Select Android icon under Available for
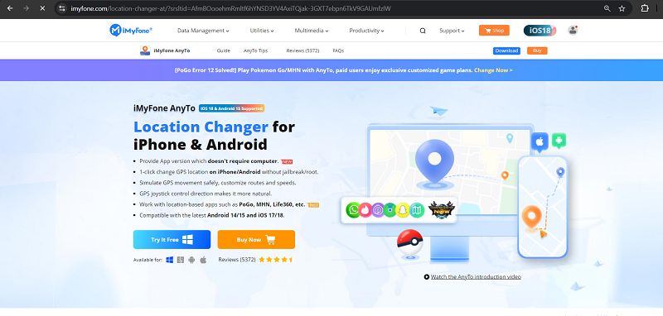Screen dimensions: 663x316 191,260
